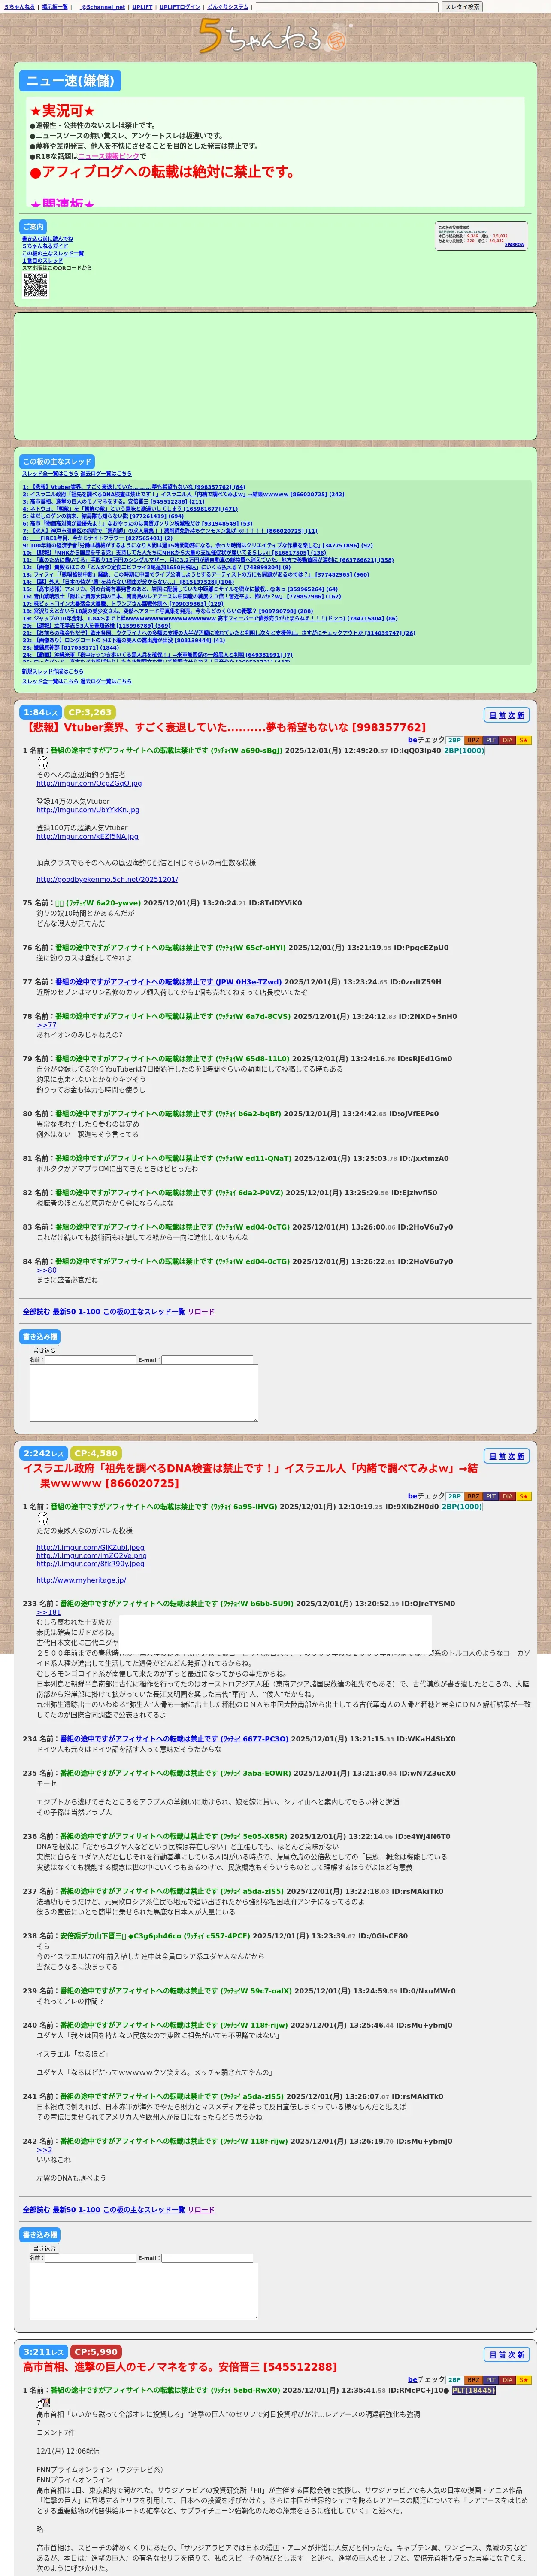The height and width of the screenshot is (2576, 551).
Task: Open thread list item 1: 【悲報】Vtuber業界
Action: pyautogui.click(x=134, y=487)
